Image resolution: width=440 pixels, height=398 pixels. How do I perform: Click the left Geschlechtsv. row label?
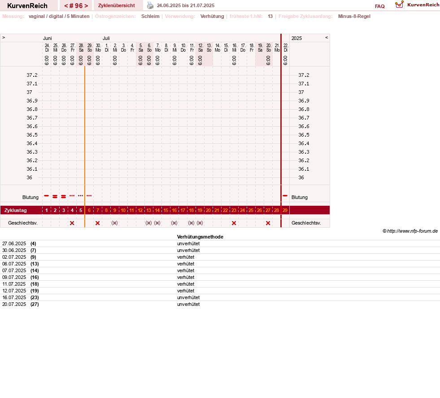coord(23,223)
